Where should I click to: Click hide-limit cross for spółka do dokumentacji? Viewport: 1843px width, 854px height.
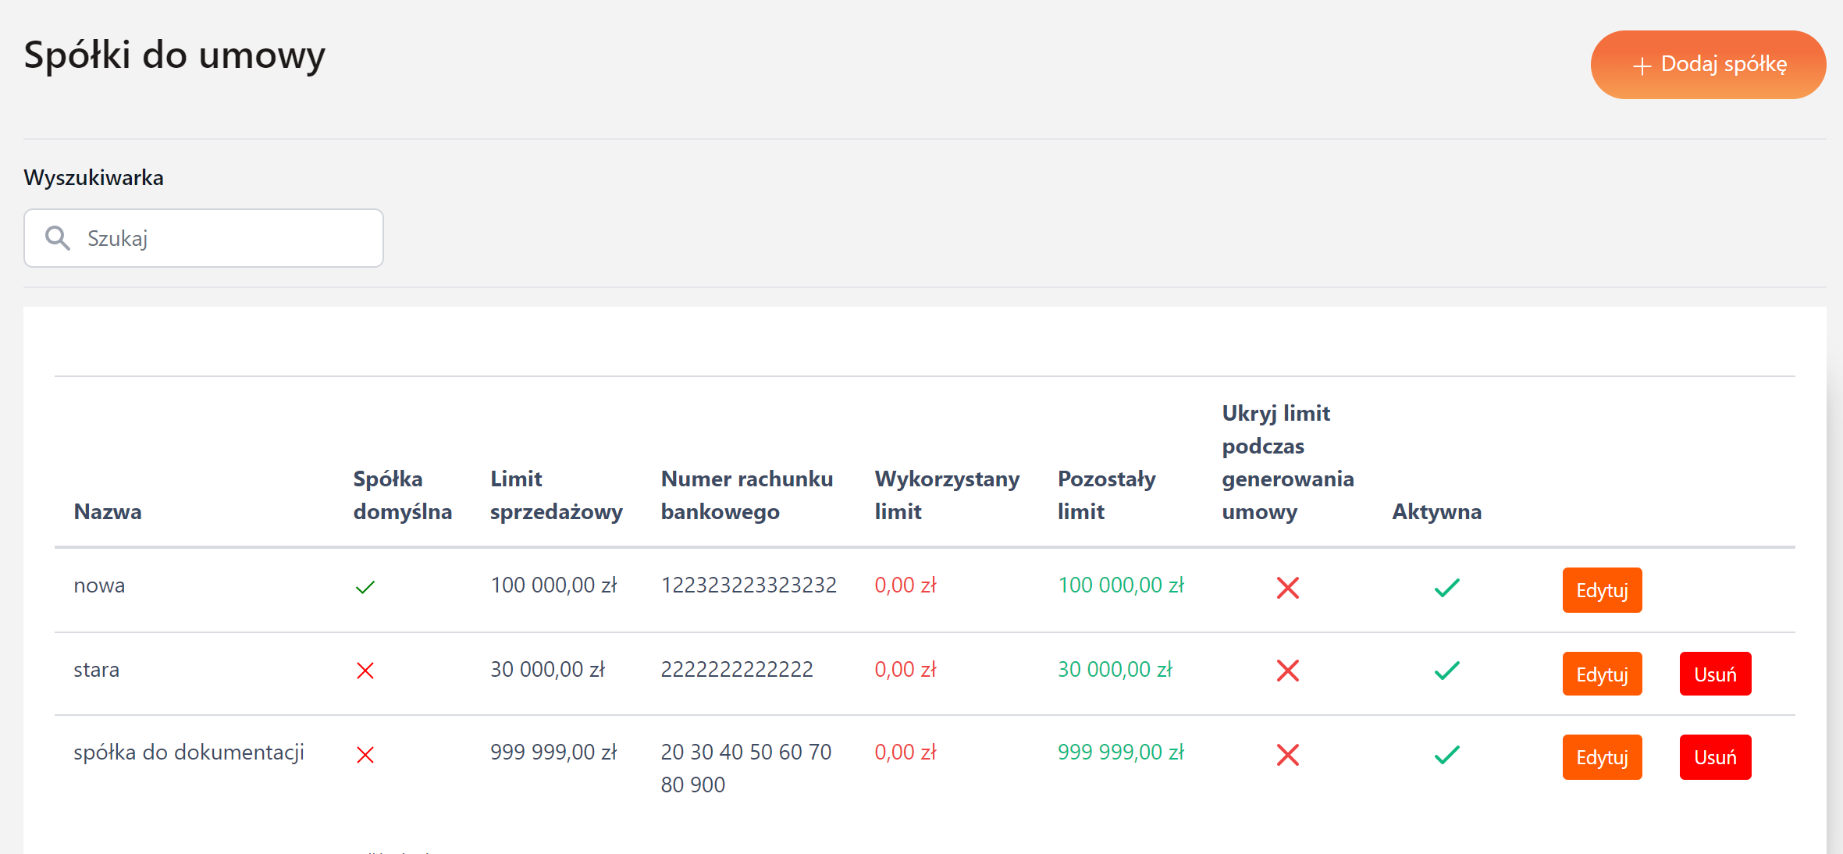[x=1287, y=755]
